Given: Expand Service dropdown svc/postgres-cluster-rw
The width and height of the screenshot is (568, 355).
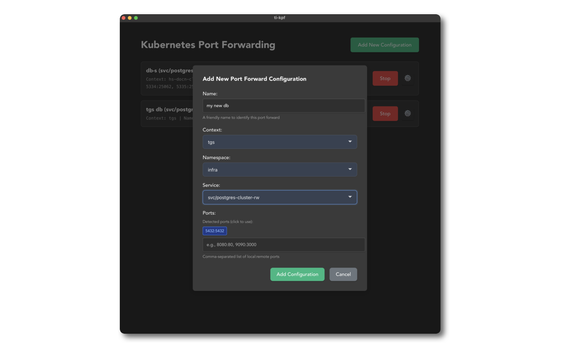Looking at the screenshot, I should click(x=280, y=197).
